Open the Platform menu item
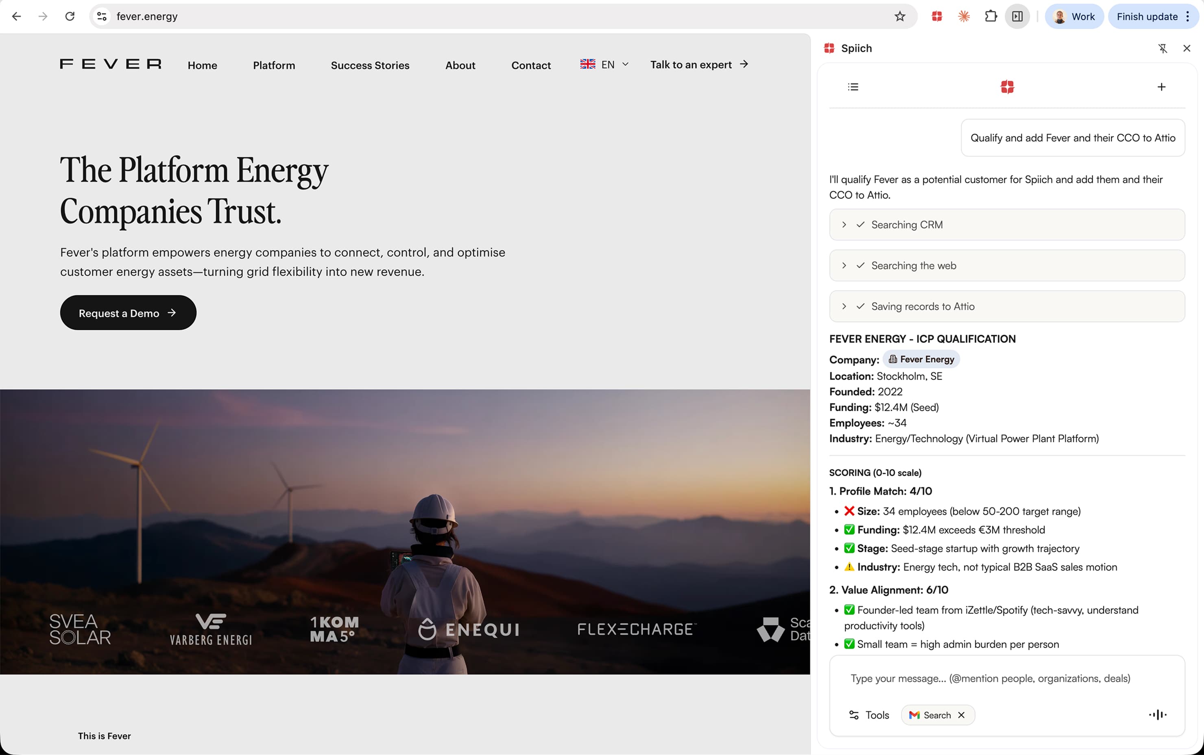Image resolution: width=1204 pixels, height=755 pixels. (274, 65)
